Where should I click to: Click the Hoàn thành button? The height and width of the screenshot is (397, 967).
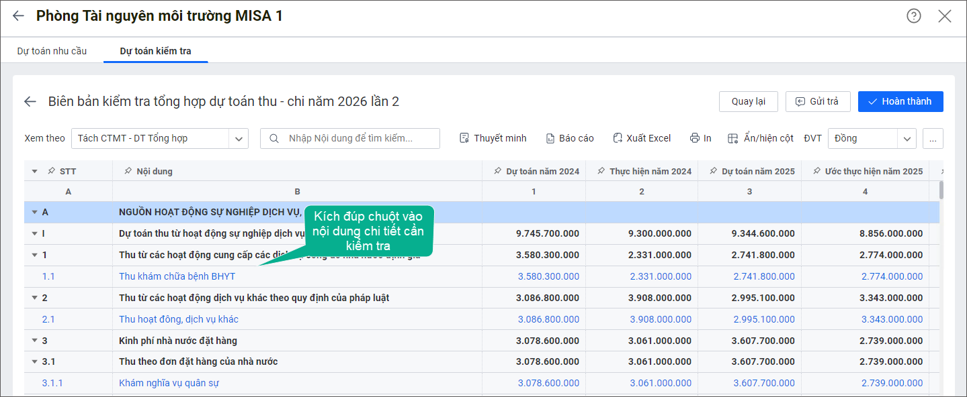click(x=900, y=102)
